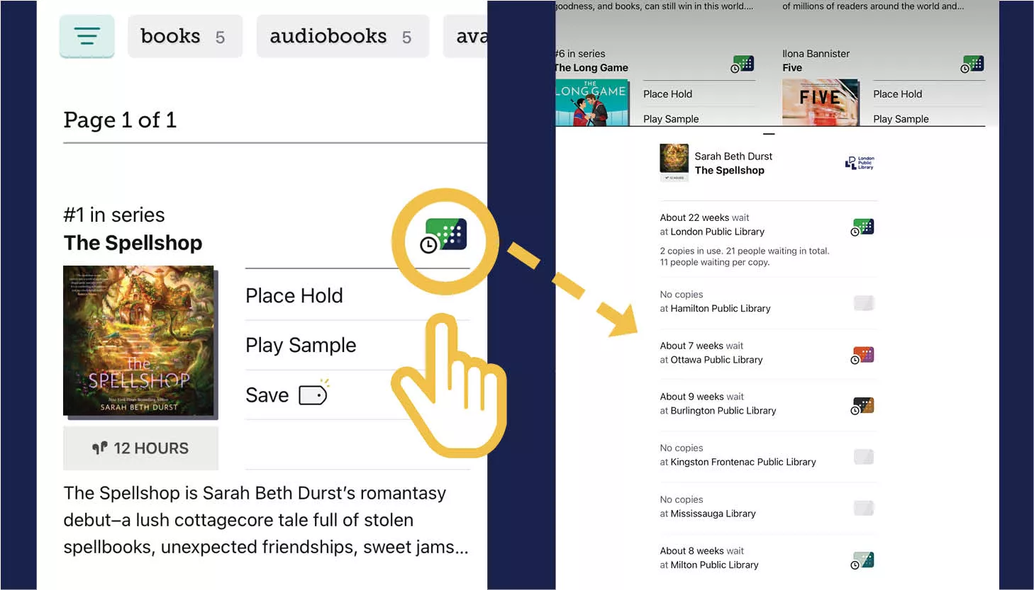Image resolution: width=1034 pixels, height=590 pixels.
Task: Open the filter menu icon button
Action: point(87,36)
